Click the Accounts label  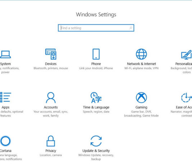pos(51,107)
